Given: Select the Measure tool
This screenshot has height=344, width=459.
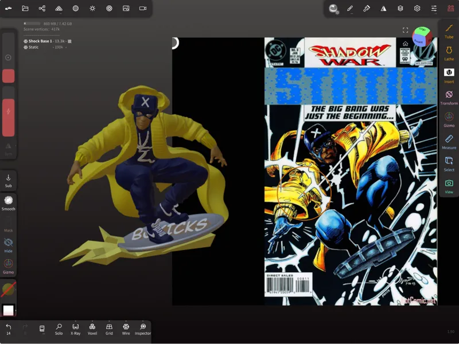Looking at the screenshot, I should click(449, 142).
